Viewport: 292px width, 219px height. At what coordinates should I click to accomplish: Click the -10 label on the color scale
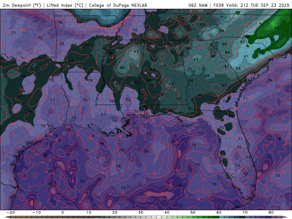pyautogui.click(x=37, y=212)
